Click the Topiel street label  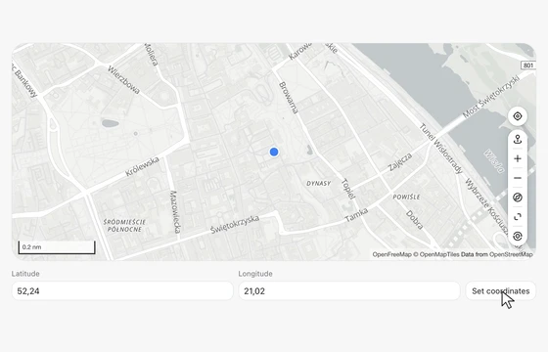[348, 189]
